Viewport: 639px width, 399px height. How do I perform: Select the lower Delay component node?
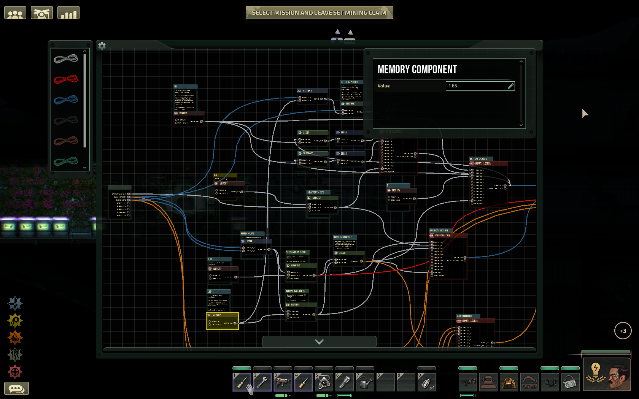(350, 159)
